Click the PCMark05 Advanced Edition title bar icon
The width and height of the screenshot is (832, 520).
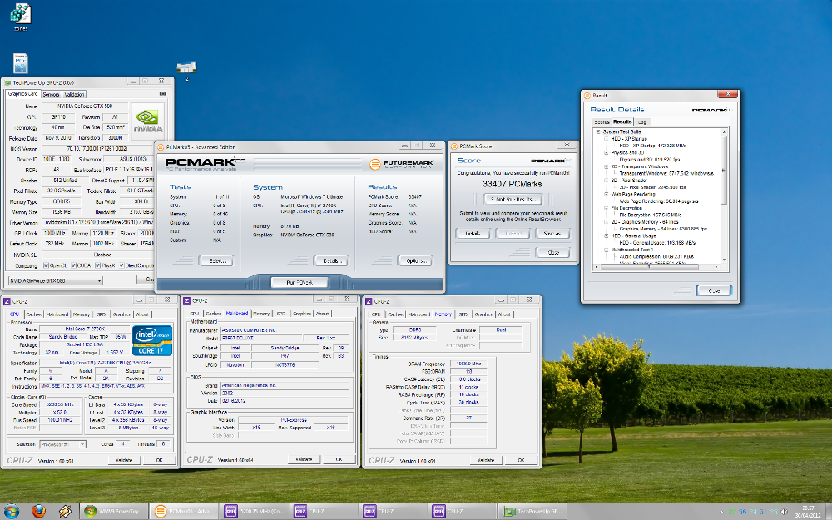coord(161,147)
